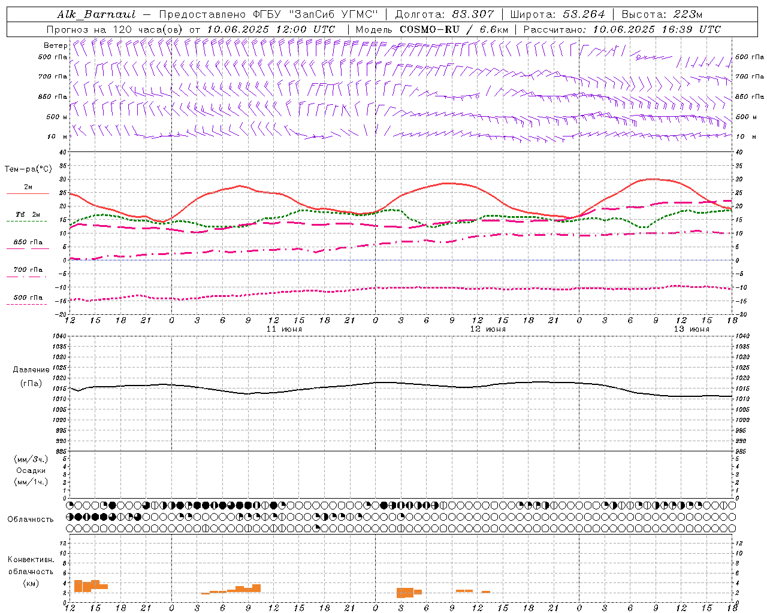
Task: Click the Тем-ра(°C) temperature label
Action: tap(28, 169)
